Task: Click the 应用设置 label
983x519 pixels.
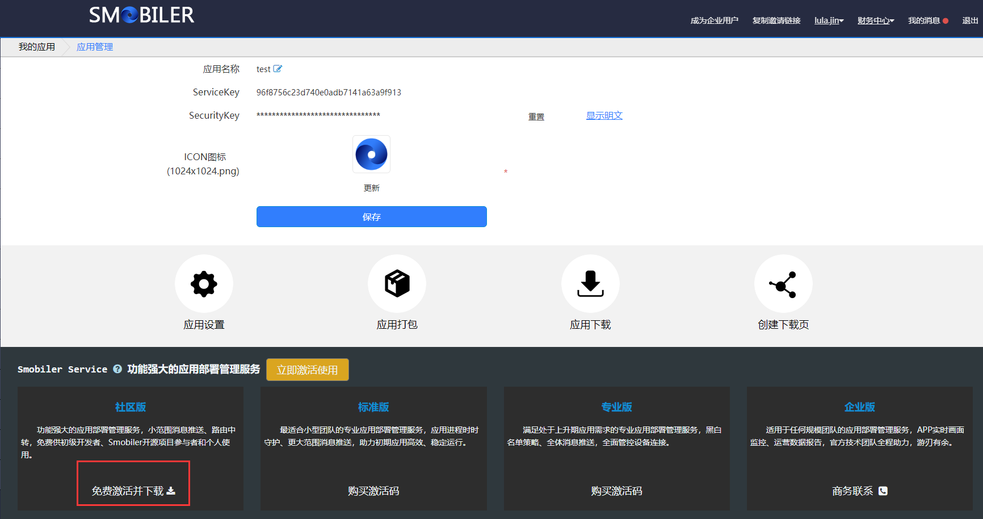Action: click(x=204, y=325)
